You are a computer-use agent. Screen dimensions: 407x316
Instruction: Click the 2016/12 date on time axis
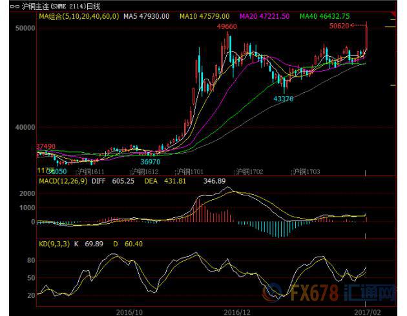236,310
